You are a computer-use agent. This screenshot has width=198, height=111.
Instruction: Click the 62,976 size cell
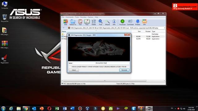[138, 39]
